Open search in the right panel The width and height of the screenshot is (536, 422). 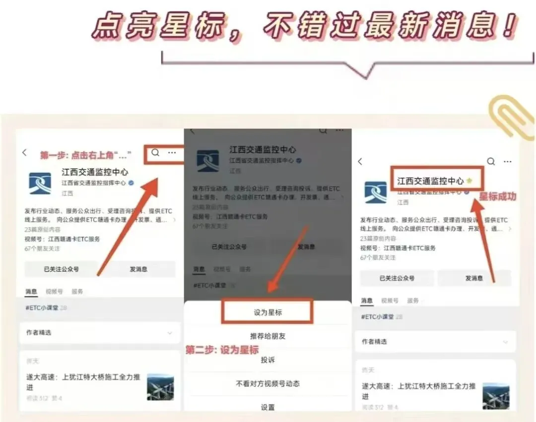(491, 162)
